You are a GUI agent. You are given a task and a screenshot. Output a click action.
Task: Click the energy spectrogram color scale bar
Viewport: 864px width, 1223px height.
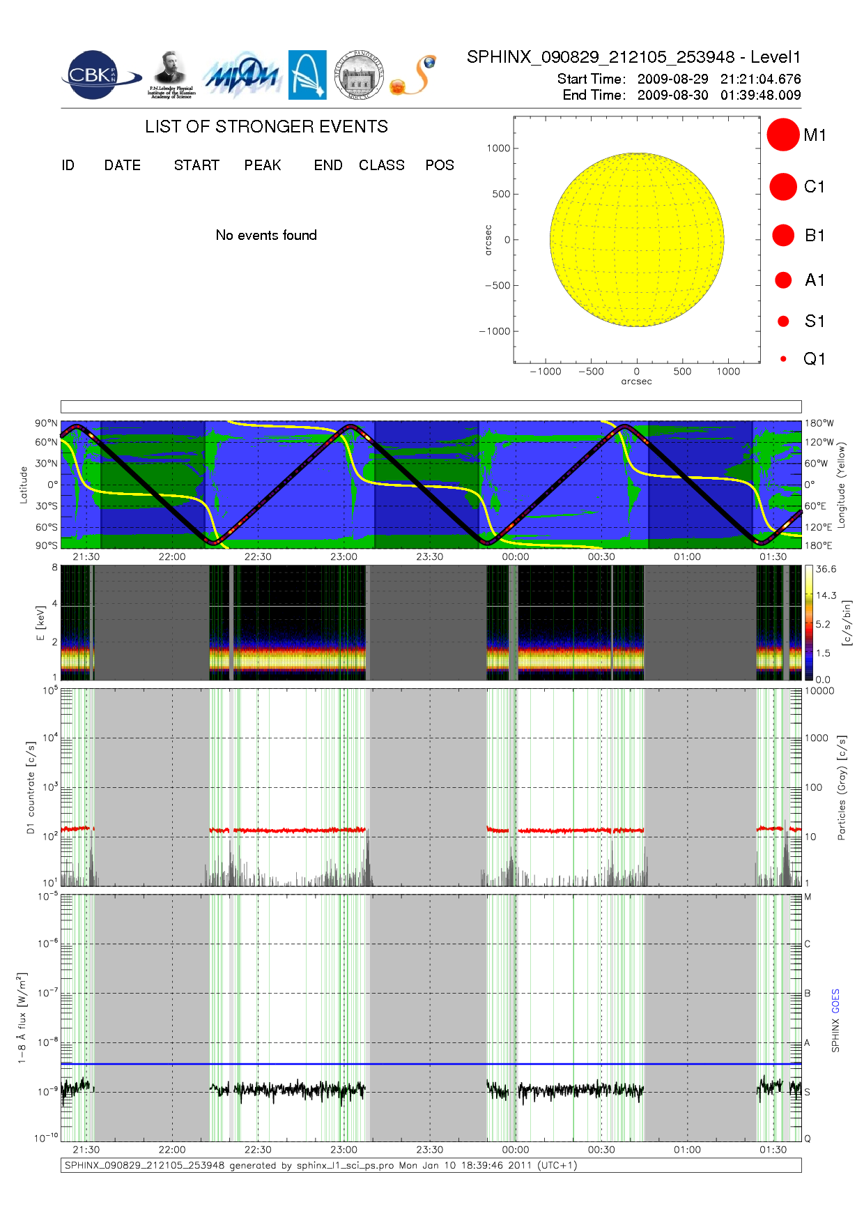pyautogui.click(x=808, y=623)
